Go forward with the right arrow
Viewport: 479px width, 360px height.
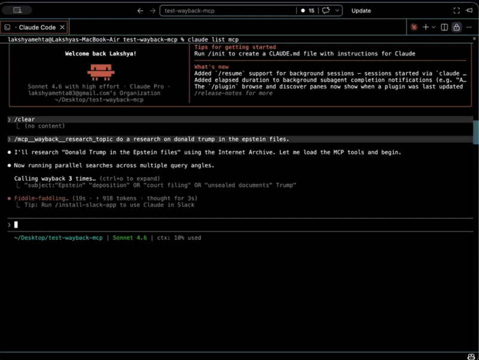click(153, 11)
